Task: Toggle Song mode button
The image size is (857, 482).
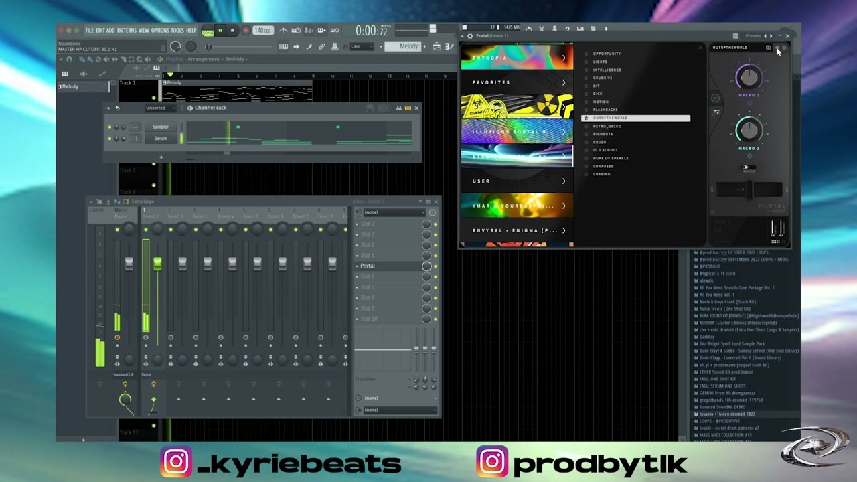Action: click(208, 31)
